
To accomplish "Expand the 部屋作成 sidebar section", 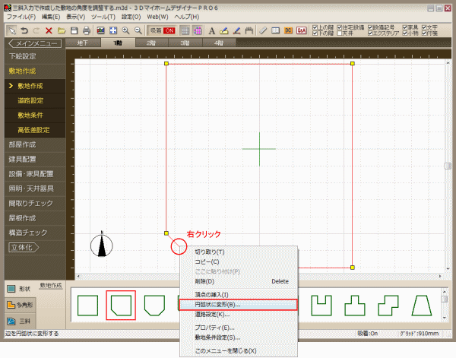I will click(x=23, y=144).
